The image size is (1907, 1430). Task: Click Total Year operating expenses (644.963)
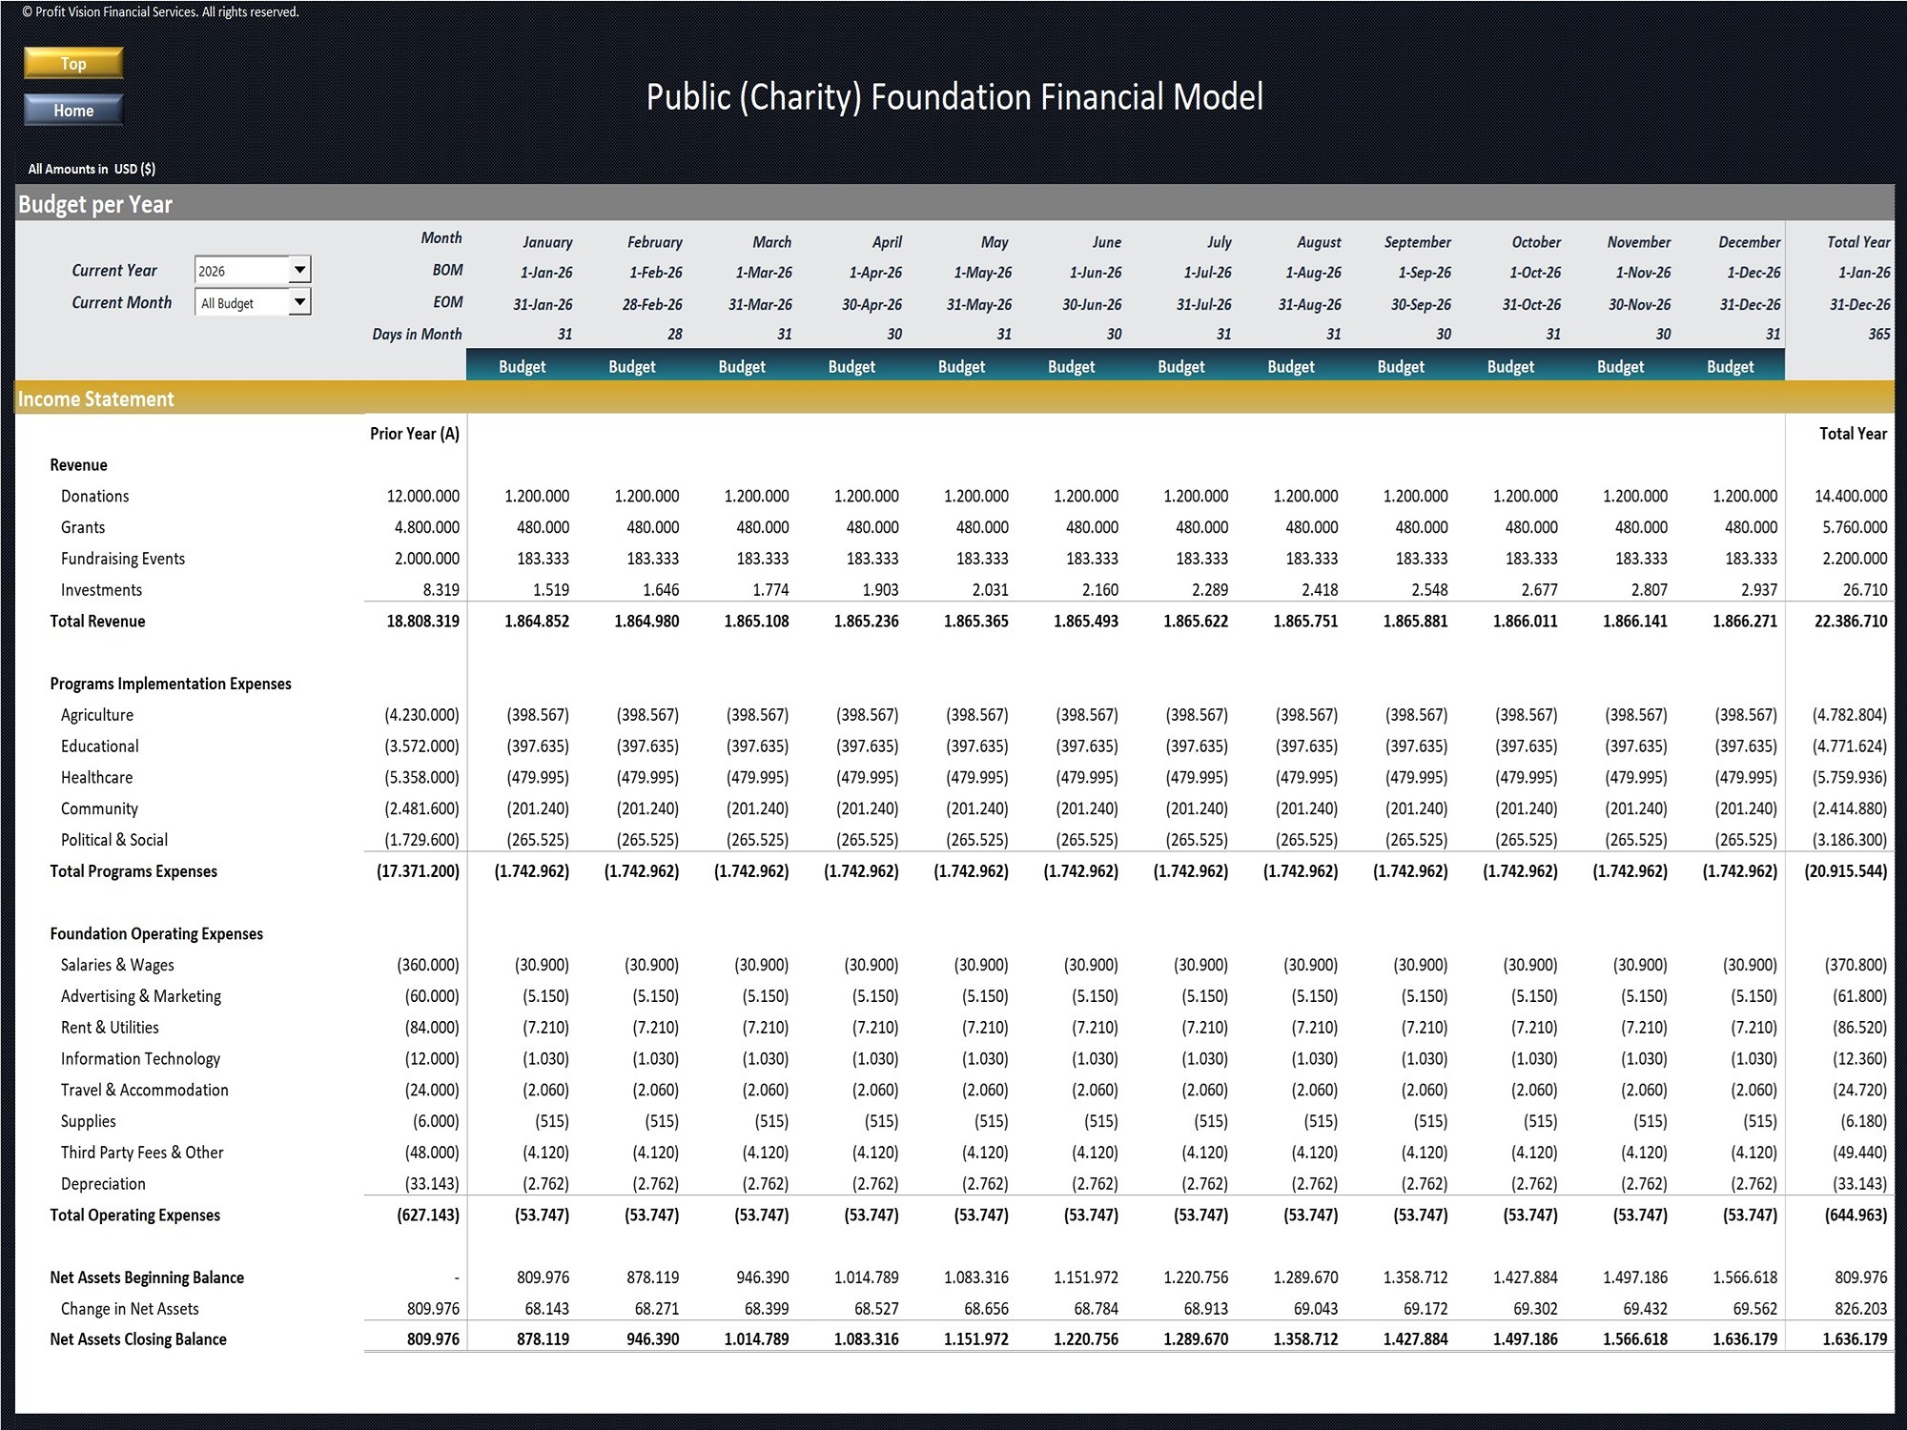[x=1856, y=1215]
